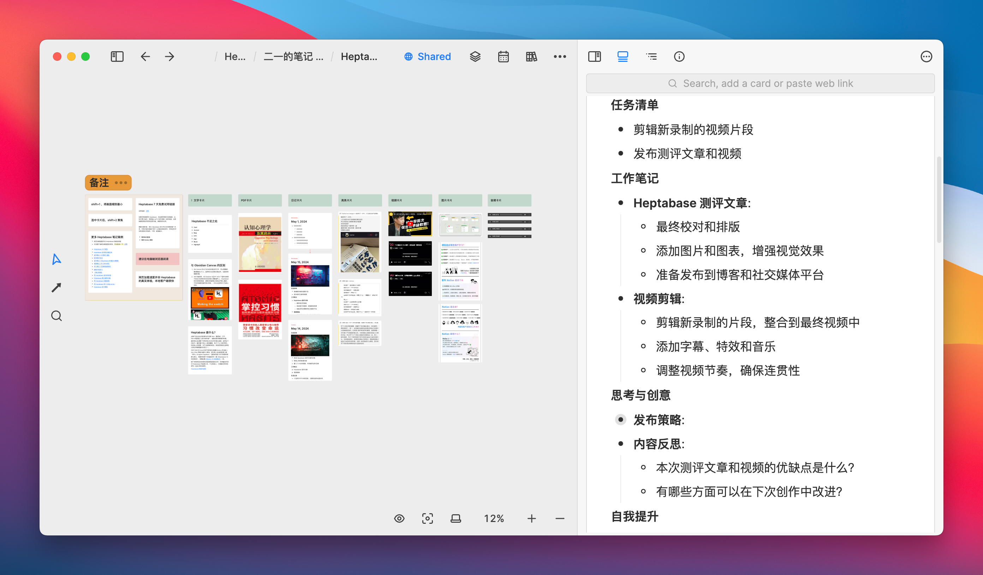Select the blue card view icon
This screenshot has height=575, width=983.
[x=622, y=57]
